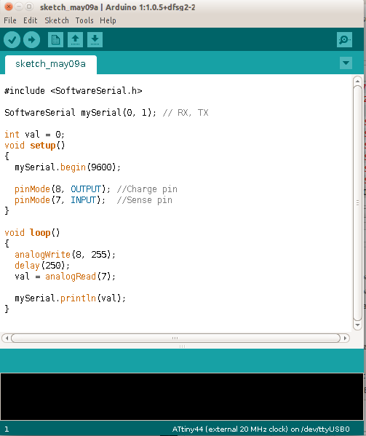
Task: Create a new sketch with New icon
Action: pos(55,40)
